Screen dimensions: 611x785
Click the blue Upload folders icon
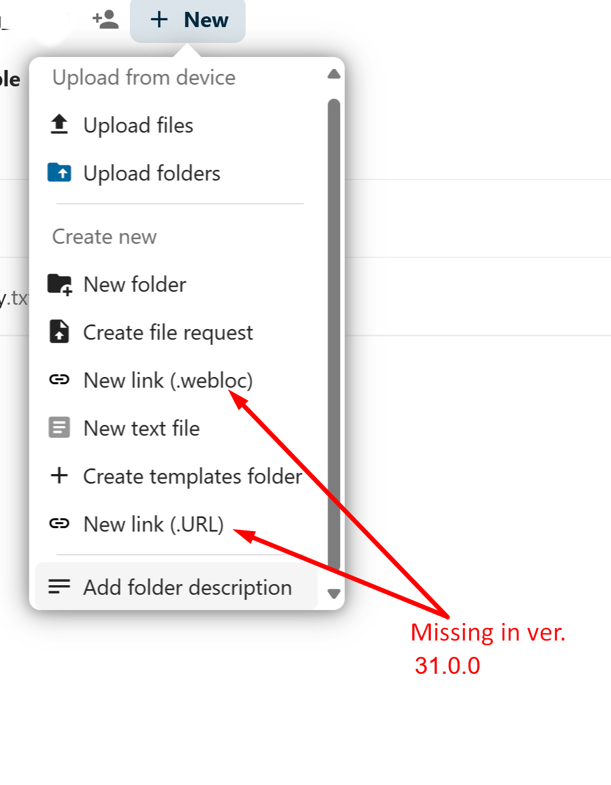coord(59,173)
